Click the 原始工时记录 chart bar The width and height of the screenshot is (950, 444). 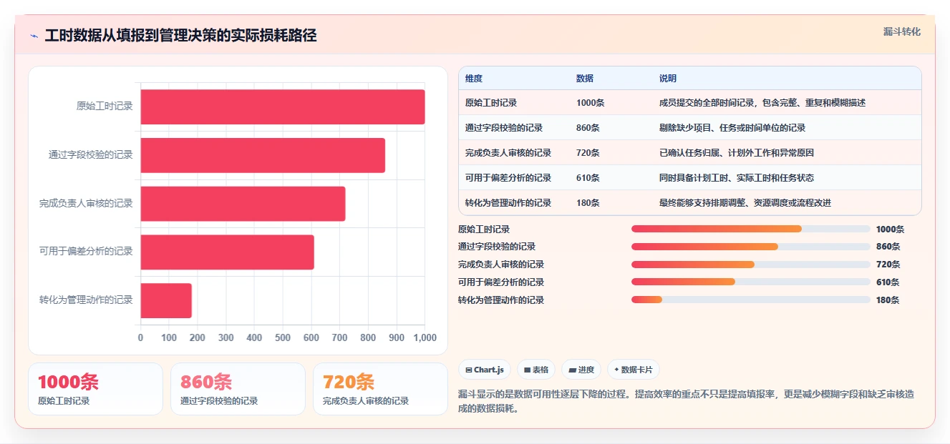(x=283, y=107)
